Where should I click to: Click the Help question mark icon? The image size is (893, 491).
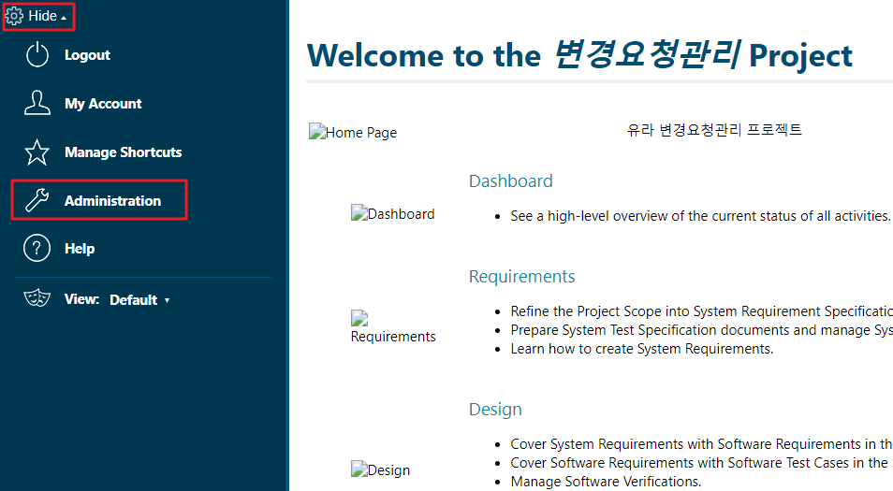[37, 249]
